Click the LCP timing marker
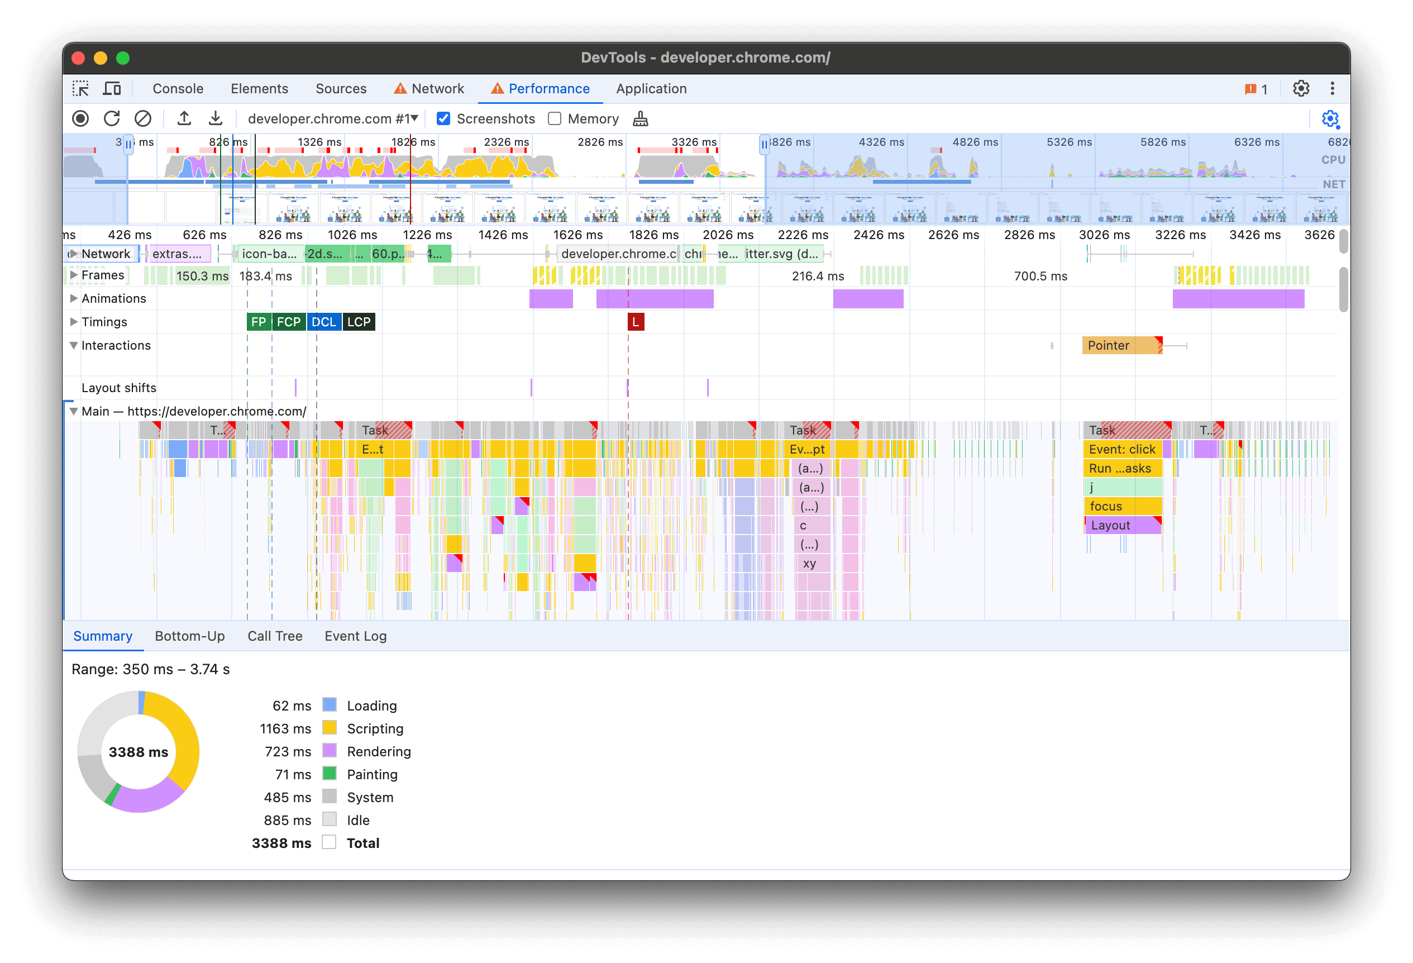Screen dimensions: 1413x963 click(361, 322)
